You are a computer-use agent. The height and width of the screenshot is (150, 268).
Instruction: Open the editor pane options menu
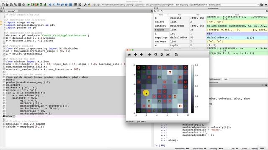pos(152,11)
